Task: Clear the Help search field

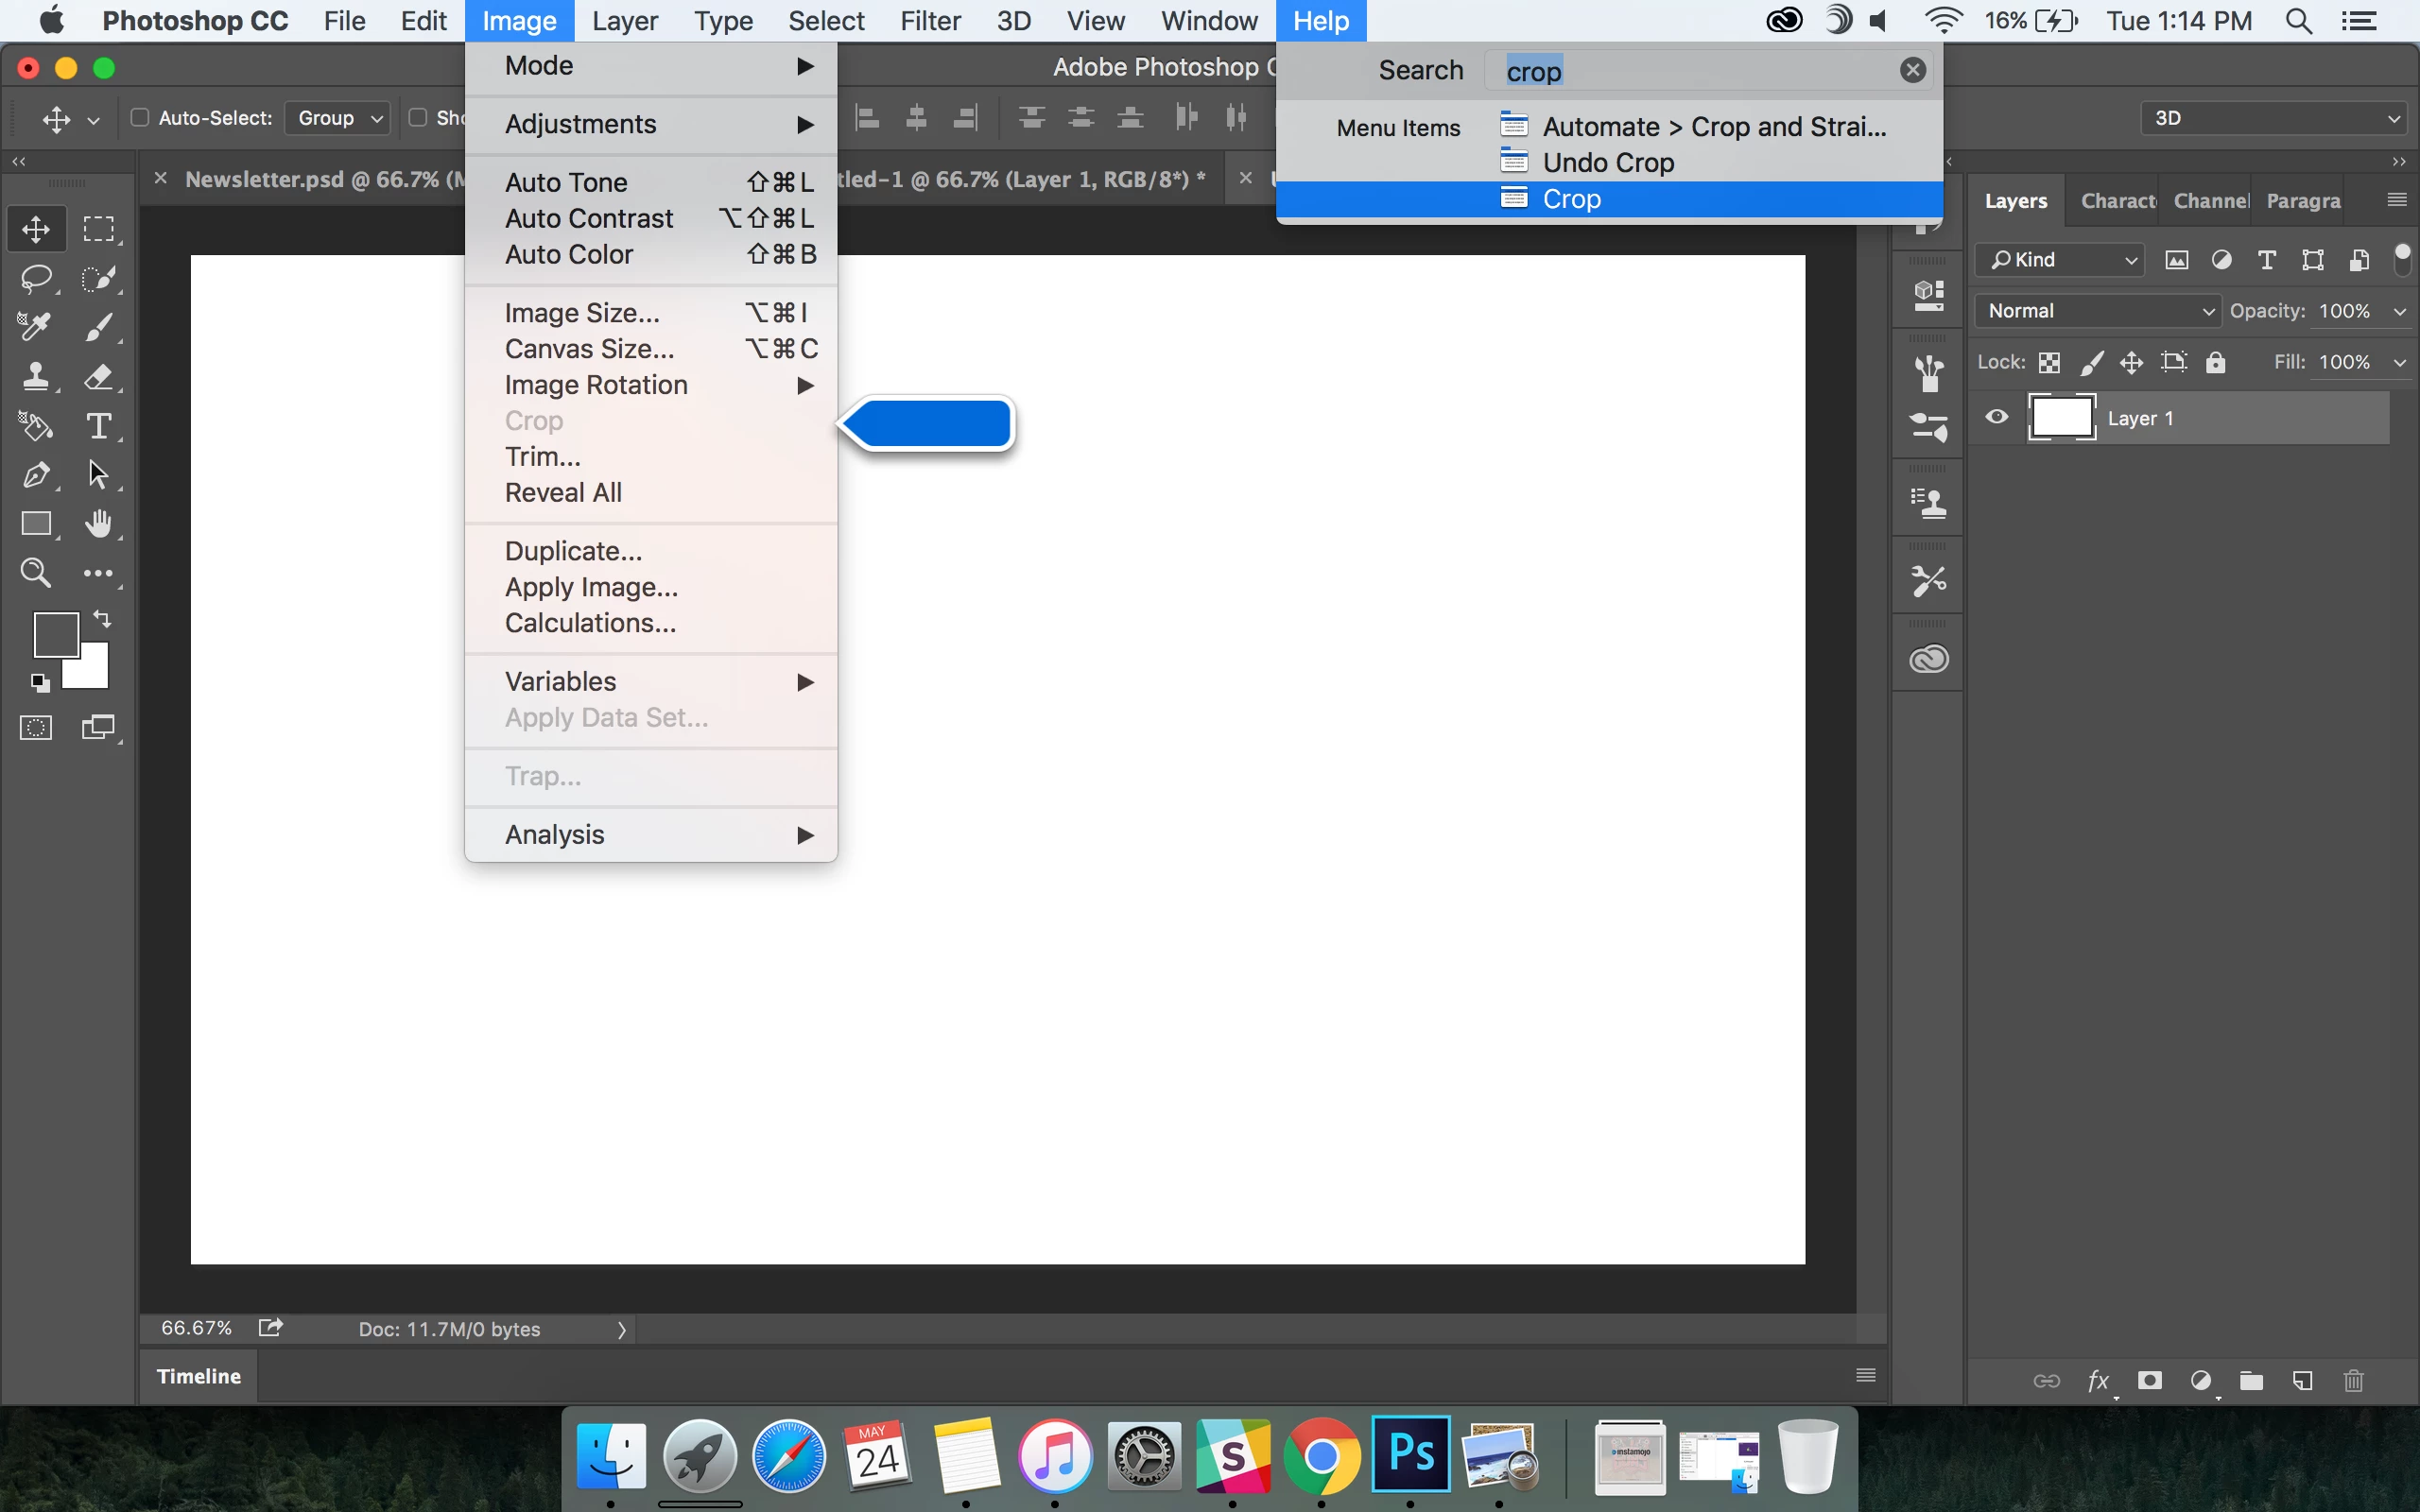Action: click(1912, 70)
